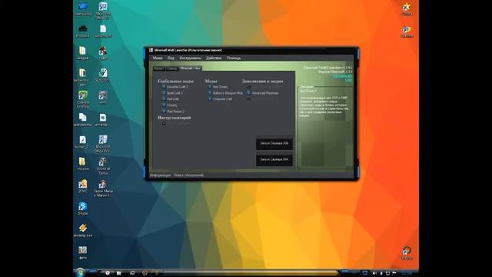Toggle the Advanced Machines checkbox
Image resolution: width=492 pixels, height=277 pixels.
248,92
